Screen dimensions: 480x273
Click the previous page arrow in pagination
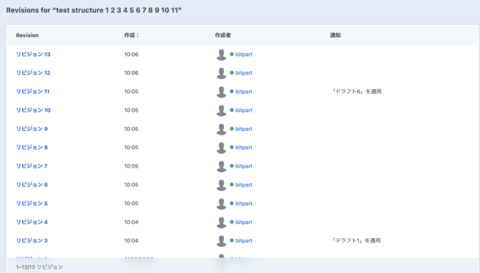(x=72, y=267)
